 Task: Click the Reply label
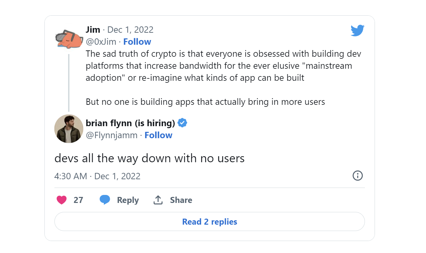[x=128, y=200]
